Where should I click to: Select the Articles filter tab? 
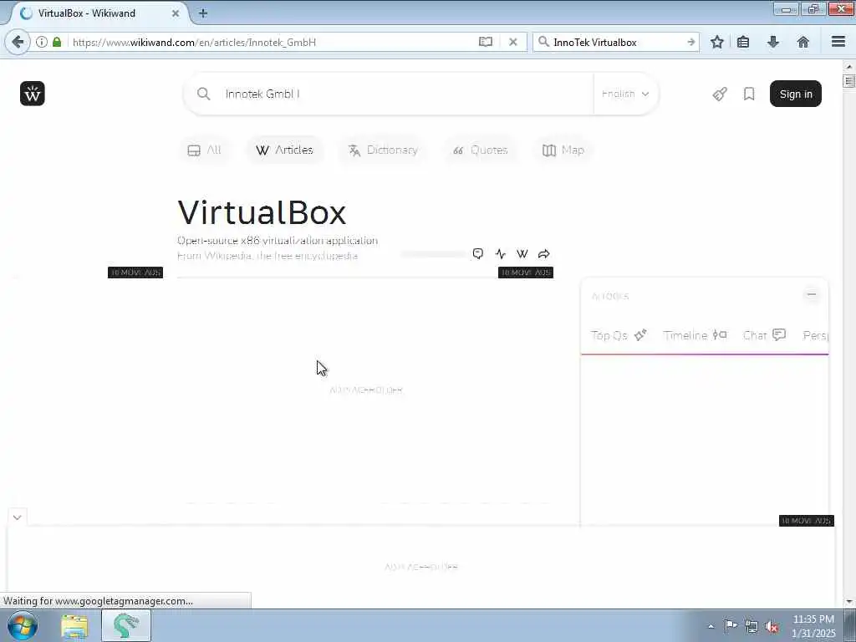[x=284, y=150]
